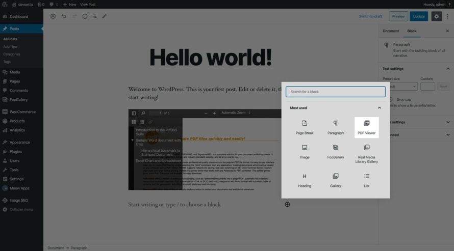This screenshot has width=454, height=251.
Task: Switch to the Document tab
Action: click(391, 31)
